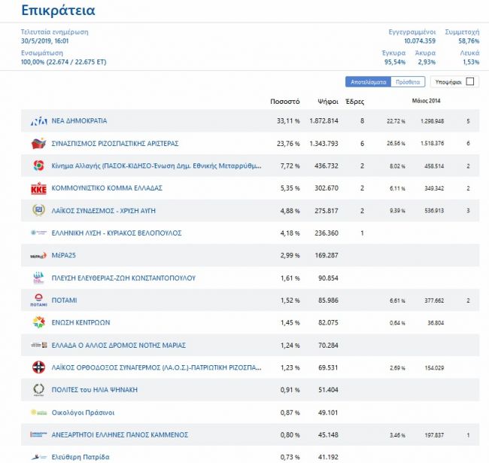Image resolution: width=489 pixels, height=463 pixels.
Task: Click the ΜέΡΑ25 party logo
Action: coord(38,256)
